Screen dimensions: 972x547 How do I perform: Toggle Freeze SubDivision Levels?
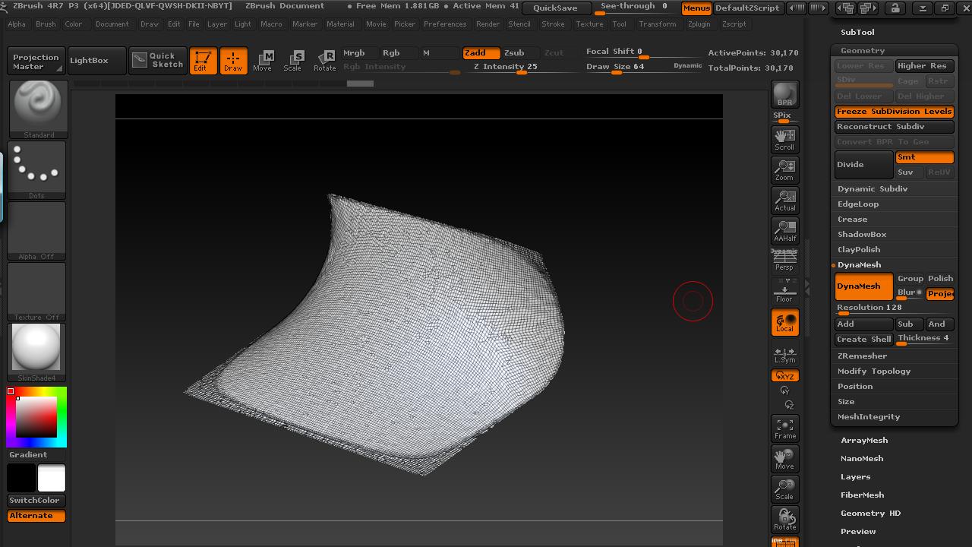point(894,112)
